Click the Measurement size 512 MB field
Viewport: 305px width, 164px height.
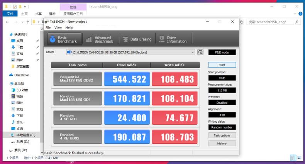tap(222, 90)
